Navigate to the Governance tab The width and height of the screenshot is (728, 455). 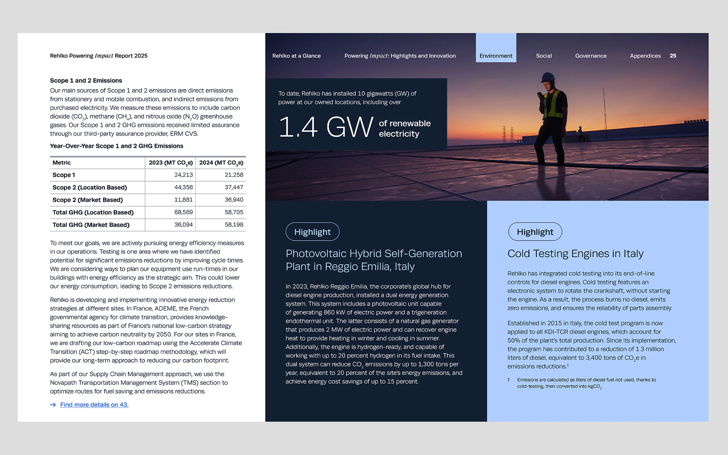(x=591, y=56)
